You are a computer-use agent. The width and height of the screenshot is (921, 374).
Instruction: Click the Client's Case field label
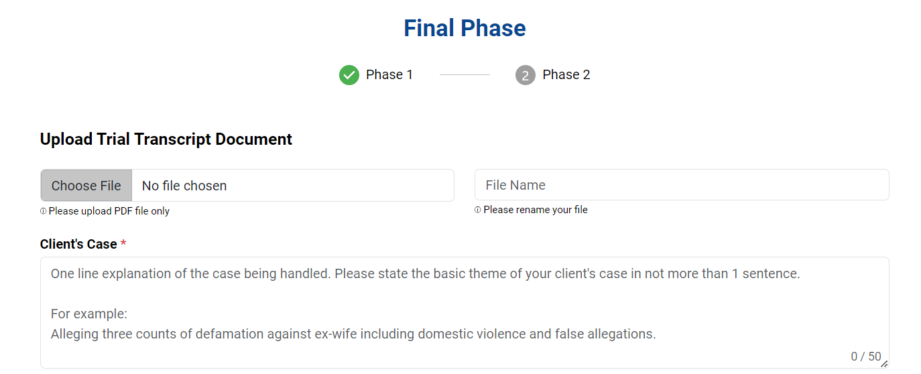[x=78, y=245]
